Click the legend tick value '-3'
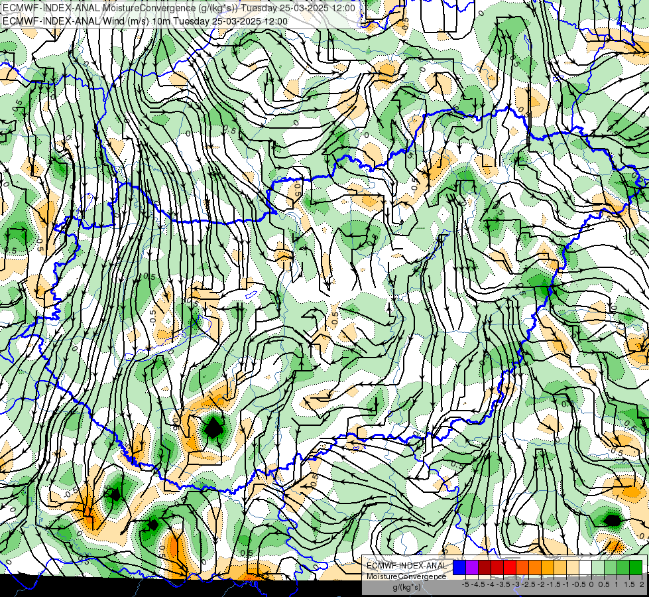649x597 pixels. pos(516,584)
